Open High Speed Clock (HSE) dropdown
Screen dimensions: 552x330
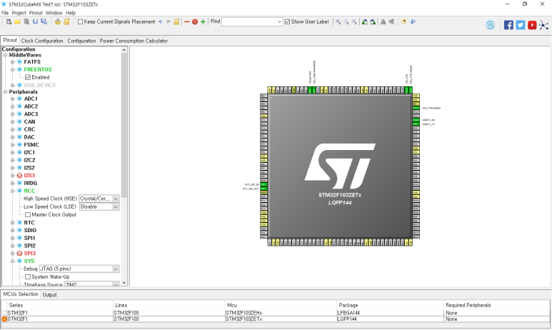(x=99, y=199)
